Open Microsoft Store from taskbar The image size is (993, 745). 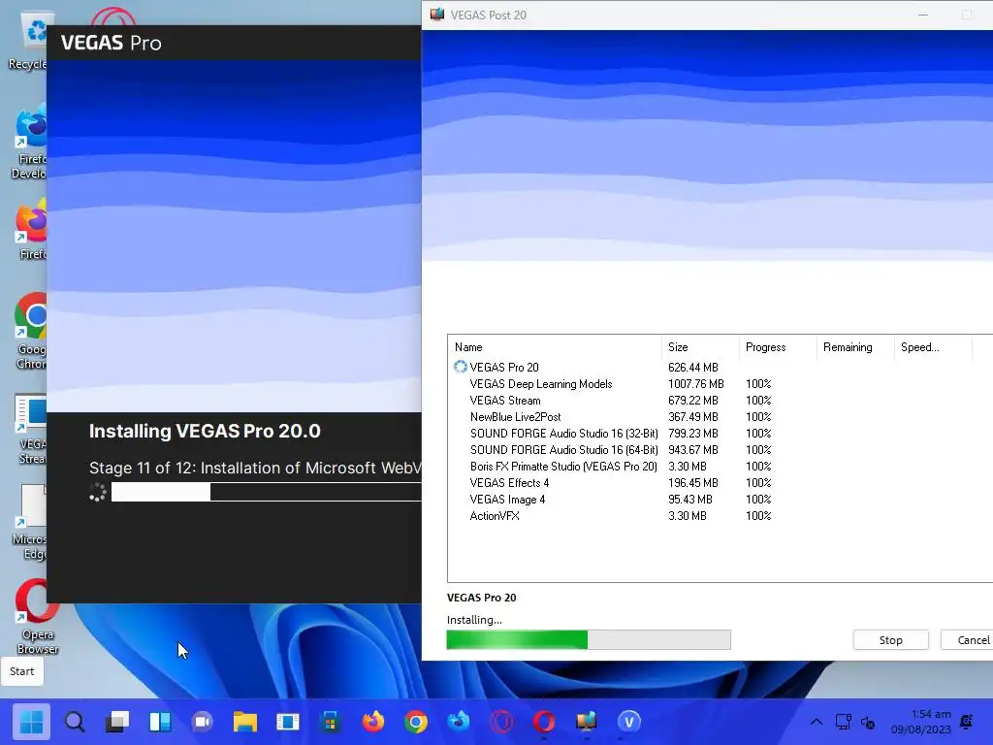coord(331,721)
